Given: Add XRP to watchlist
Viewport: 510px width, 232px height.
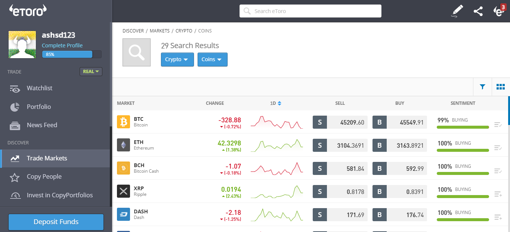Looking at the screenshot, I should pyautogui.click(x=498, y=194).
